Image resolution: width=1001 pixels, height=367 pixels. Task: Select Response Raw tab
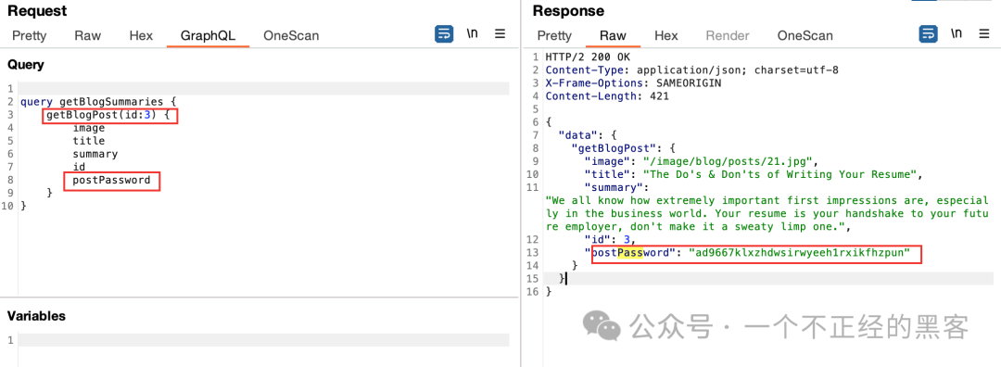[x=613, y=36]
